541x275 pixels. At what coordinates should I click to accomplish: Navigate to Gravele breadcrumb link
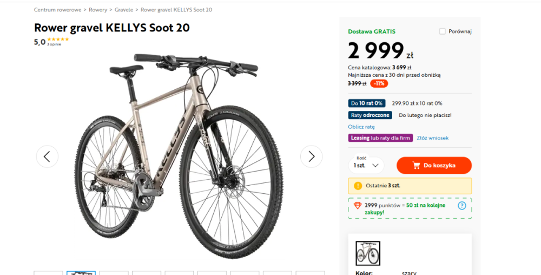point(124,10)
